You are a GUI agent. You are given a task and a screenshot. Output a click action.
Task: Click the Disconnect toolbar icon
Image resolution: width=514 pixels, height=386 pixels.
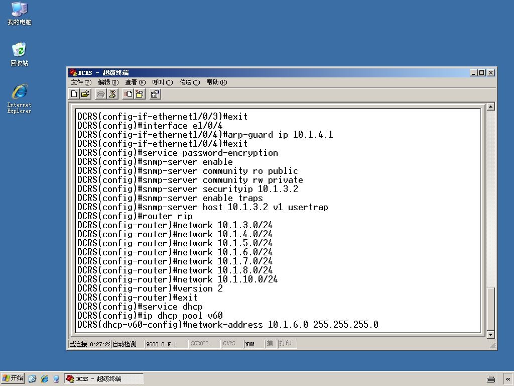pos(112,94)
